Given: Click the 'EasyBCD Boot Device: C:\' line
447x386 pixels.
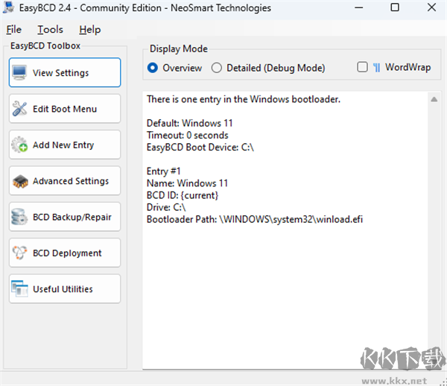Looking at the screenshot, I should click(200, 147).
